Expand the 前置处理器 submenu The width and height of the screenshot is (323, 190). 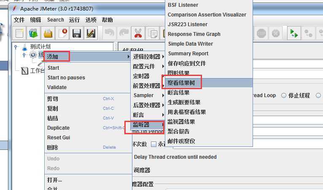click(148, 86)
